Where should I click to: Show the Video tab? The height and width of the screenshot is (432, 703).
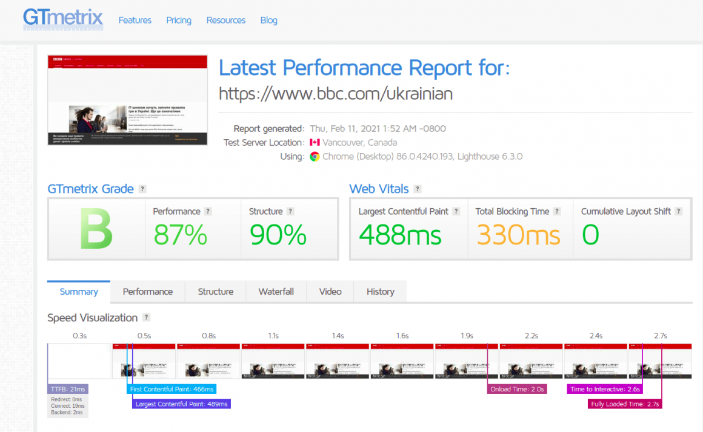click(330, 292)
